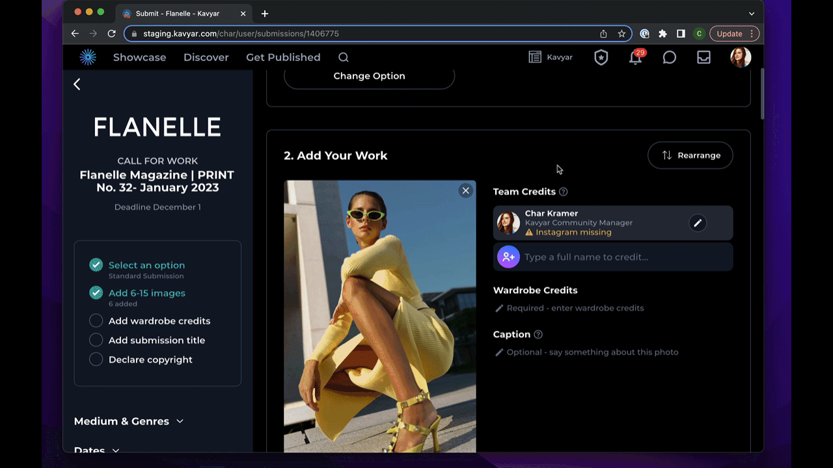Click the FLANELLE magazine title
Image resolution: width=833 pixels, height=468 pixels.
tap(157, 127)
